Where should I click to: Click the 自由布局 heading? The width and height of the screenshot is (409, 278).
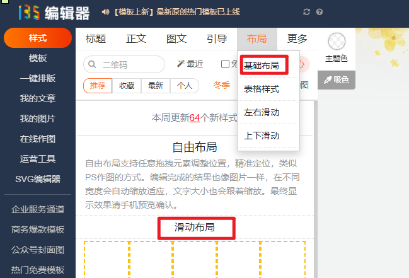pos(195,148)
